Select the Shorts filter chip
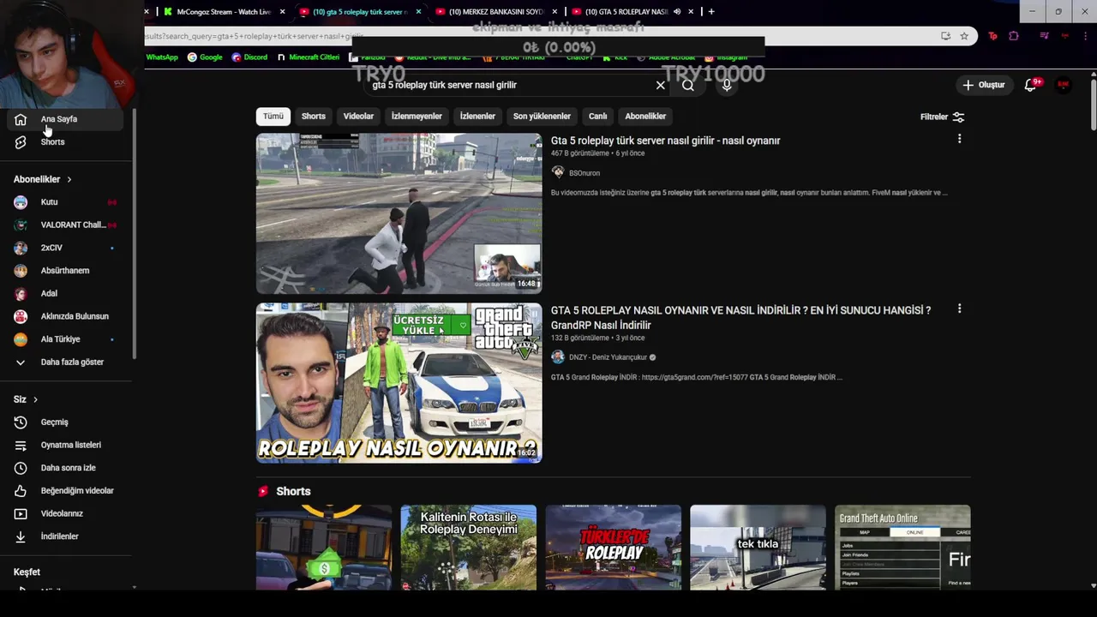Image resolution: width=1097 pixels, height=617 pixels. coord(314,117)
